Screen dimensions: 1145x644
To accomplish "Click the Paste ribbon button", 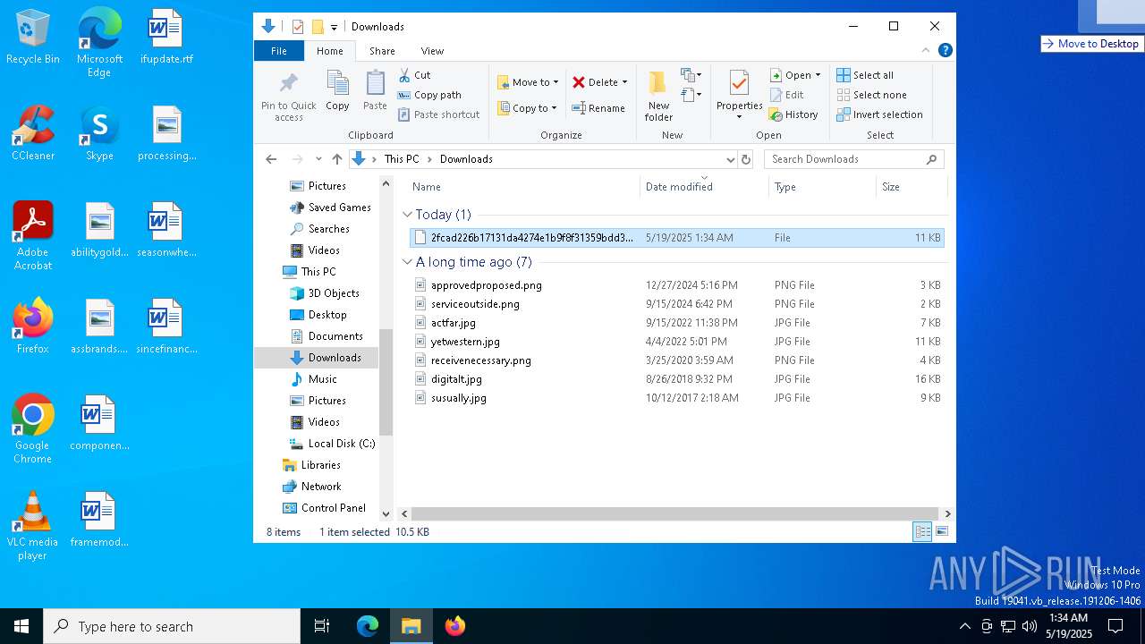I will coord(375,91).
